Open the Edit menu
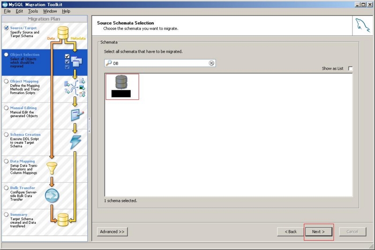The height and width of the screenshot is (250, 375). (19, 11)
